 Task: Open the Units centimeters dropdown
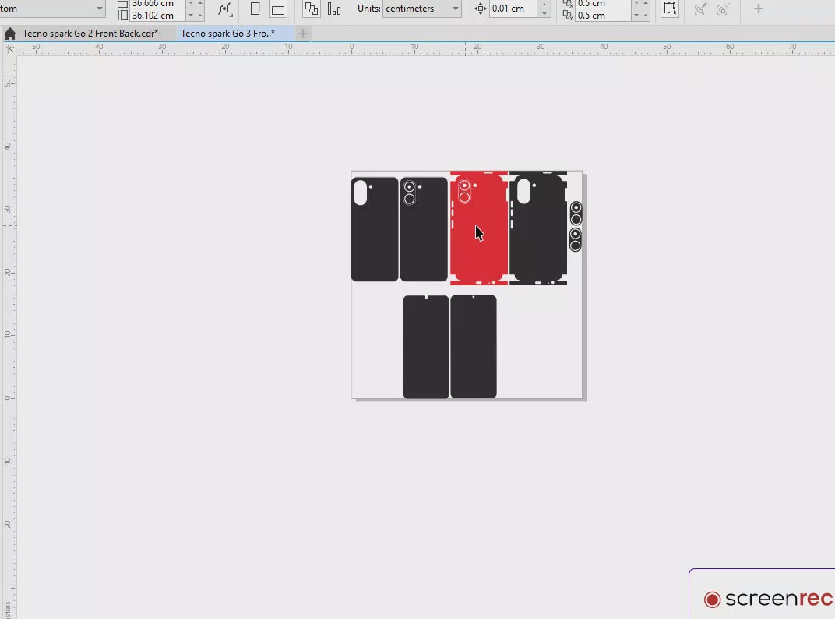point(455,9)
